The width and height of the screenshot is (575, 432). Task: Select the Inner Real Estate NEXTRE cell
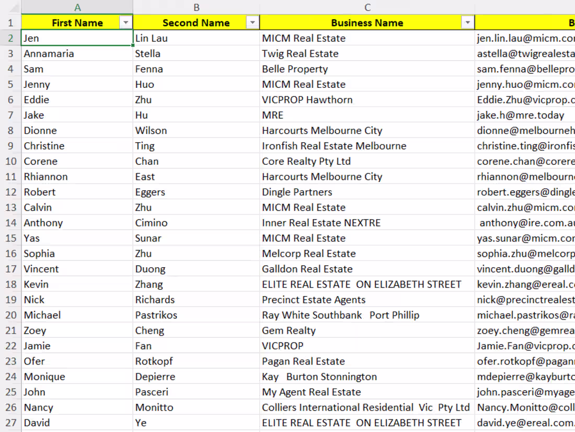[x=367, y=223]
